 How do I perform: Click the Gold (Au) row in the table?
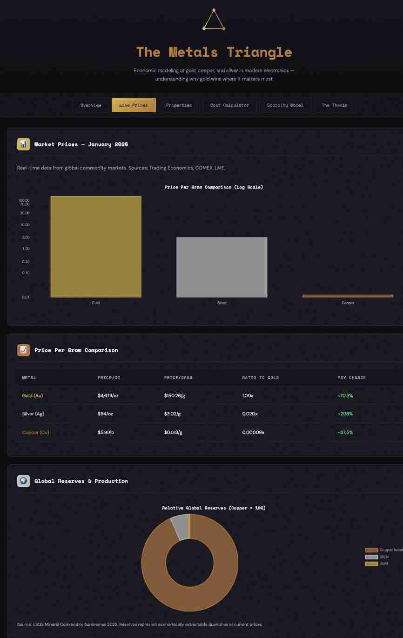point(33,396)
